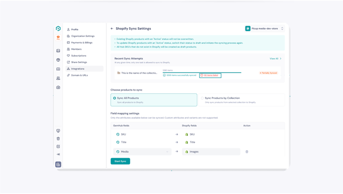Click the GemHub icon beside SKU field
Screen dimensions: 343x194
point(118,134)
